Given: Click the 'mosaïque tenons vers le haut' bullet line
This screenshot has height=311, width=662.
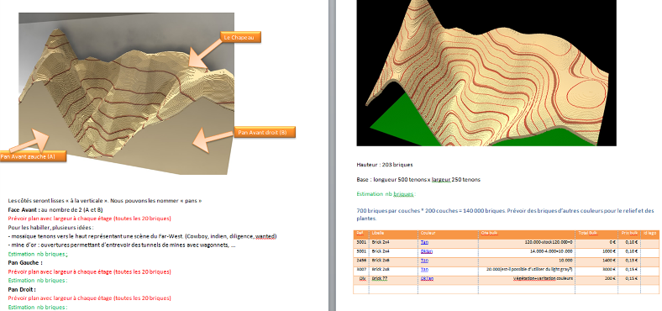Looking at the screenshot, I should click(142, 236).
